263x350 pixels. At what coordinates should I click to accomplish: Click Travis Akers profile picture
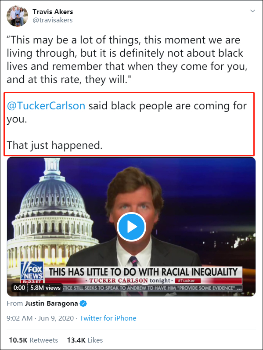pyautogui.click(x=18, y=16)
